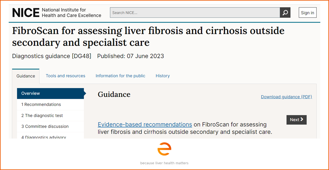Open 2 The diagnostic test section

(x=50, y=115)
